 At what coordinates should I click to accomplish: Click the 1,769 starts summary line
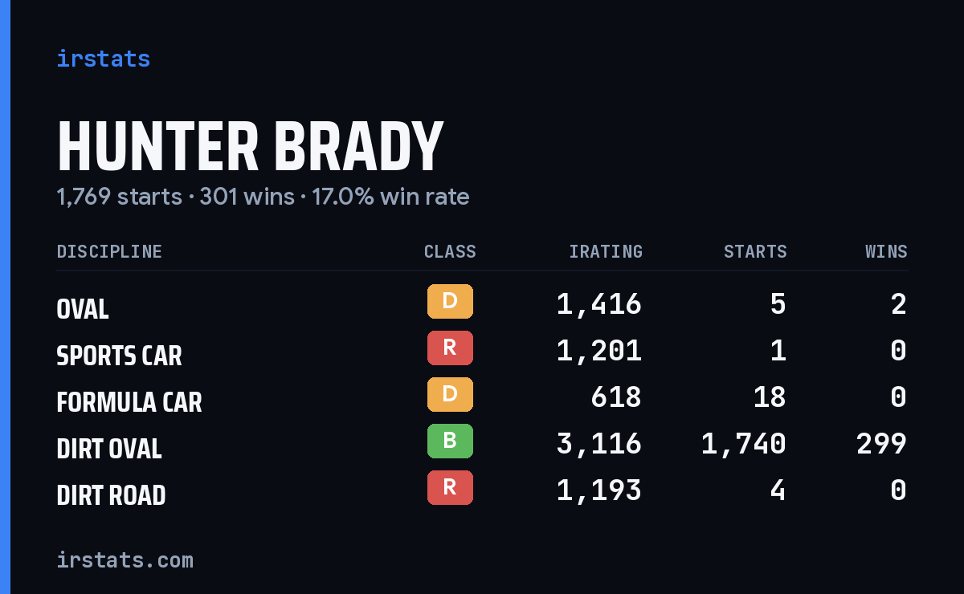263,197
